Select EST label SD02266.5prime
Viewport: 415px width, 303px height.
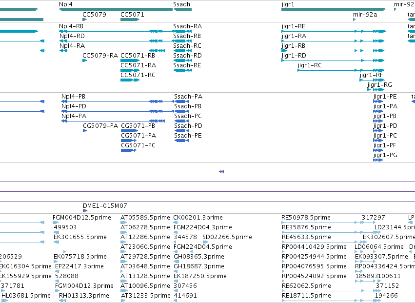coord(227,237)
